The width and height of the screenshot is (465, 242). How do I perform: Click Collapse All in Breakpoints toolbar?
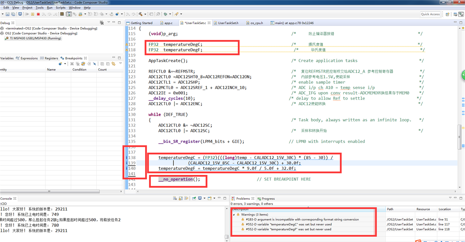coord(108,64)
